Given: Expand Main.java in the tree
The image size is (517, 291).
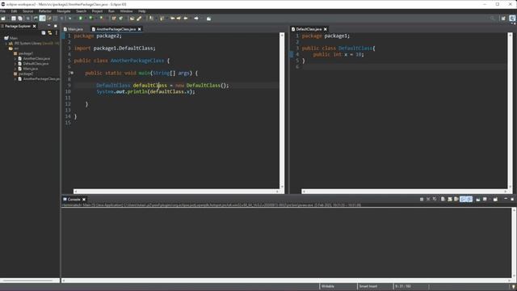Looking at the screenshot, I should point(15,69).
